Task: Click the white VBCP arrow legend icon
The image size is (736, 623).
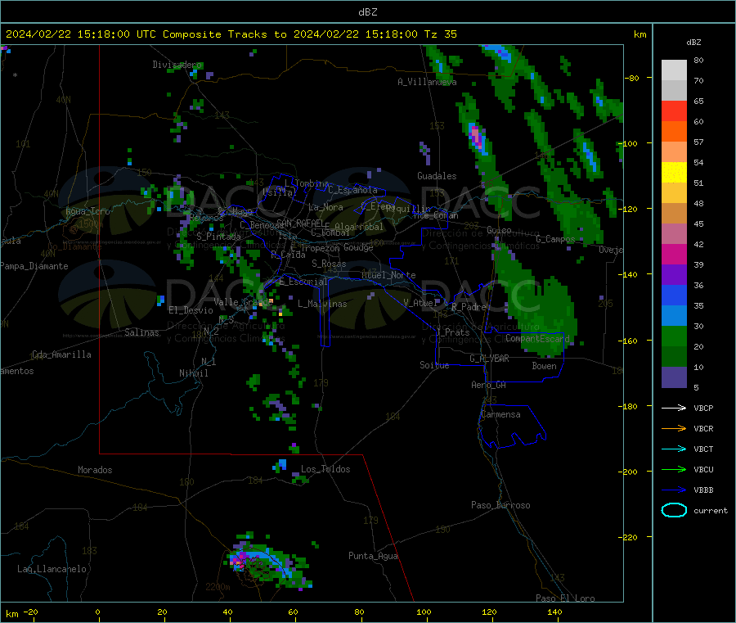Action: (x=674, y=408)
